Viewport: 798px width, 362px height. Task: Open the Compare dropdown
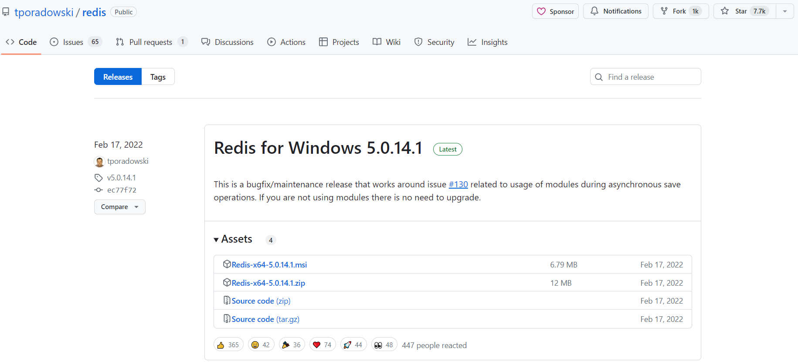tap(120, 207)
